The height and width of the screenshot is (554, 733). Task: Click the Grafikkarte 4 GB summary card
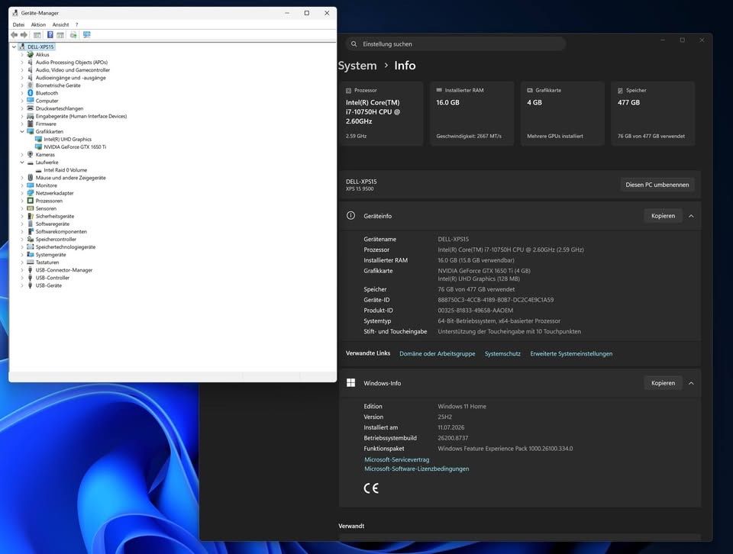pyautogui.click(x=563, y=114)
